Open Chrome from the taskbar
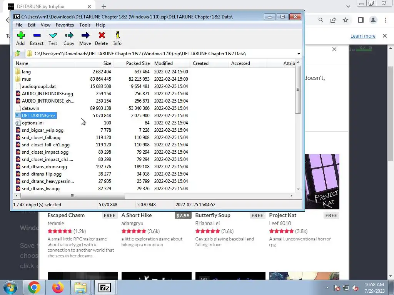 pos(34,287)
